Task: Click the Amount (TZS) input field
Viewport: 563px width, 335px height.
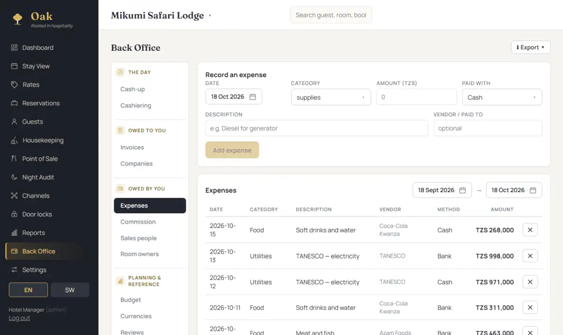Action: tap(417, 97)
